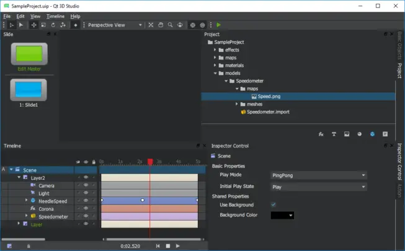Screen dimensions: 405x251
Task: Select the Pan hand tool
Action: point(161,25)
